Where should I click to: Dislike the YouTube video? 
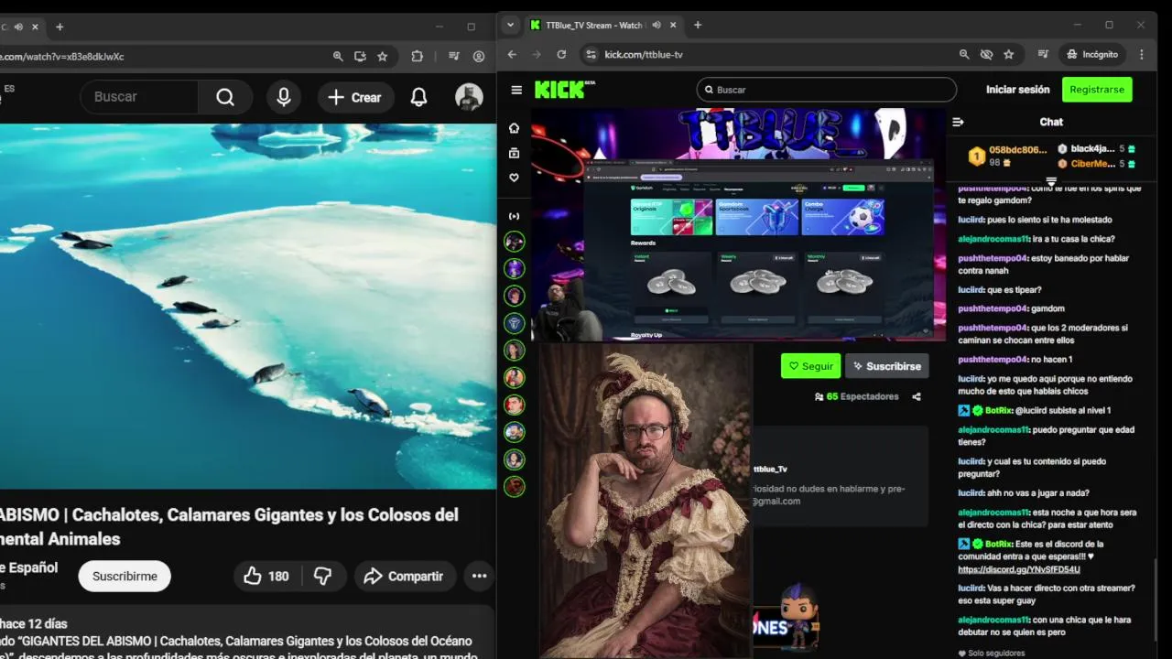[x=323, y=576]
